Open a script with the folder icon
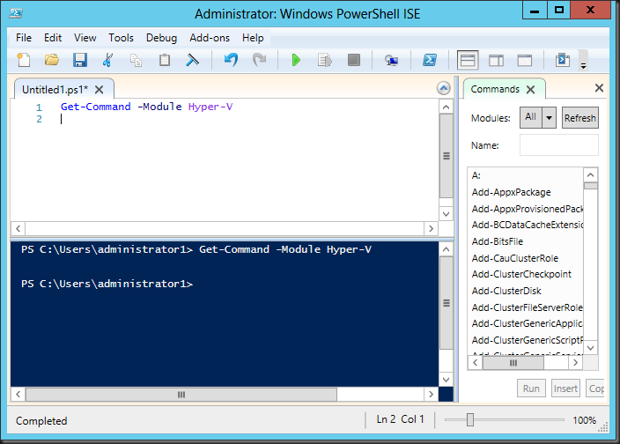 click(52, 60)
